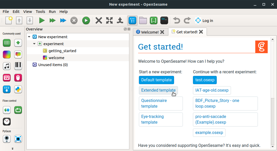Image resolution: width=277 pixels, height=151 pixels.
Task: Select the repeat cycle green loop icon
Action: [18, 110]
